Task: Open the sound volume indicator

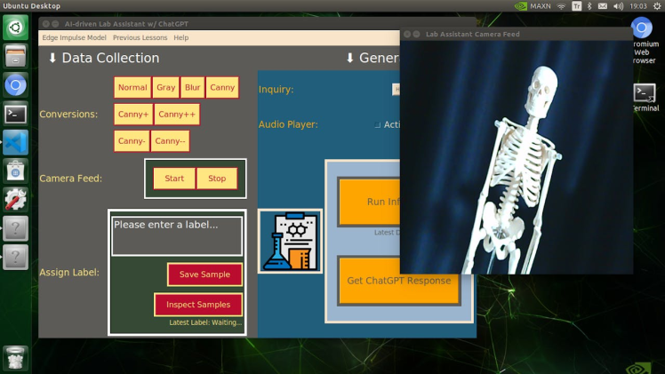Action: (619, 6)
